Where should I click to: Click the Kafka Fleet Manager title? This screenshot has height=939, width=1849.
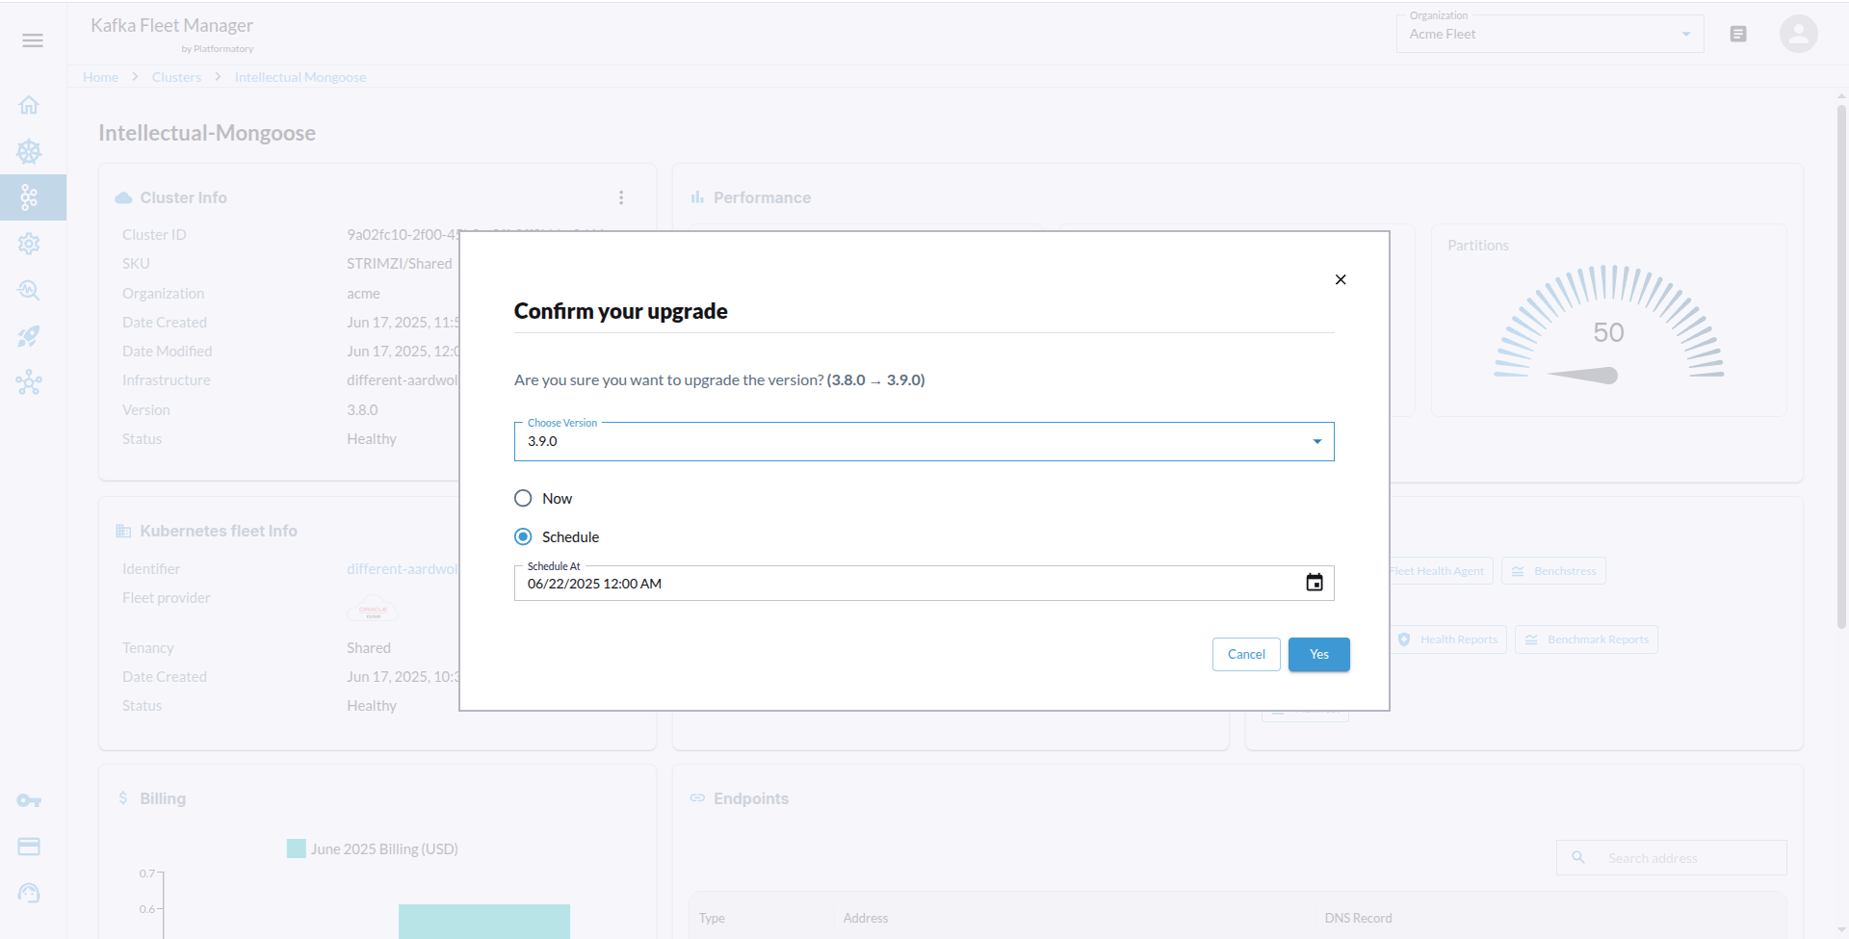171,25
